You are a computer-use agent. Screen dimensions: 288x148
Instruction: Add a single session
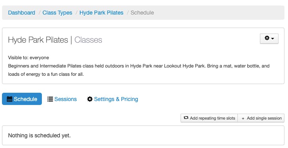tap(261, 118)
